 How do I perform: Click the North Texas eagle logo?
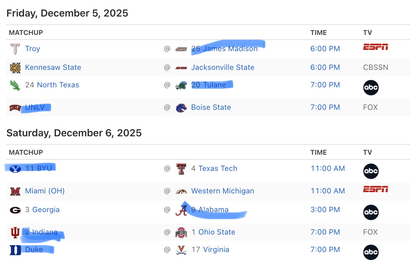15,85
